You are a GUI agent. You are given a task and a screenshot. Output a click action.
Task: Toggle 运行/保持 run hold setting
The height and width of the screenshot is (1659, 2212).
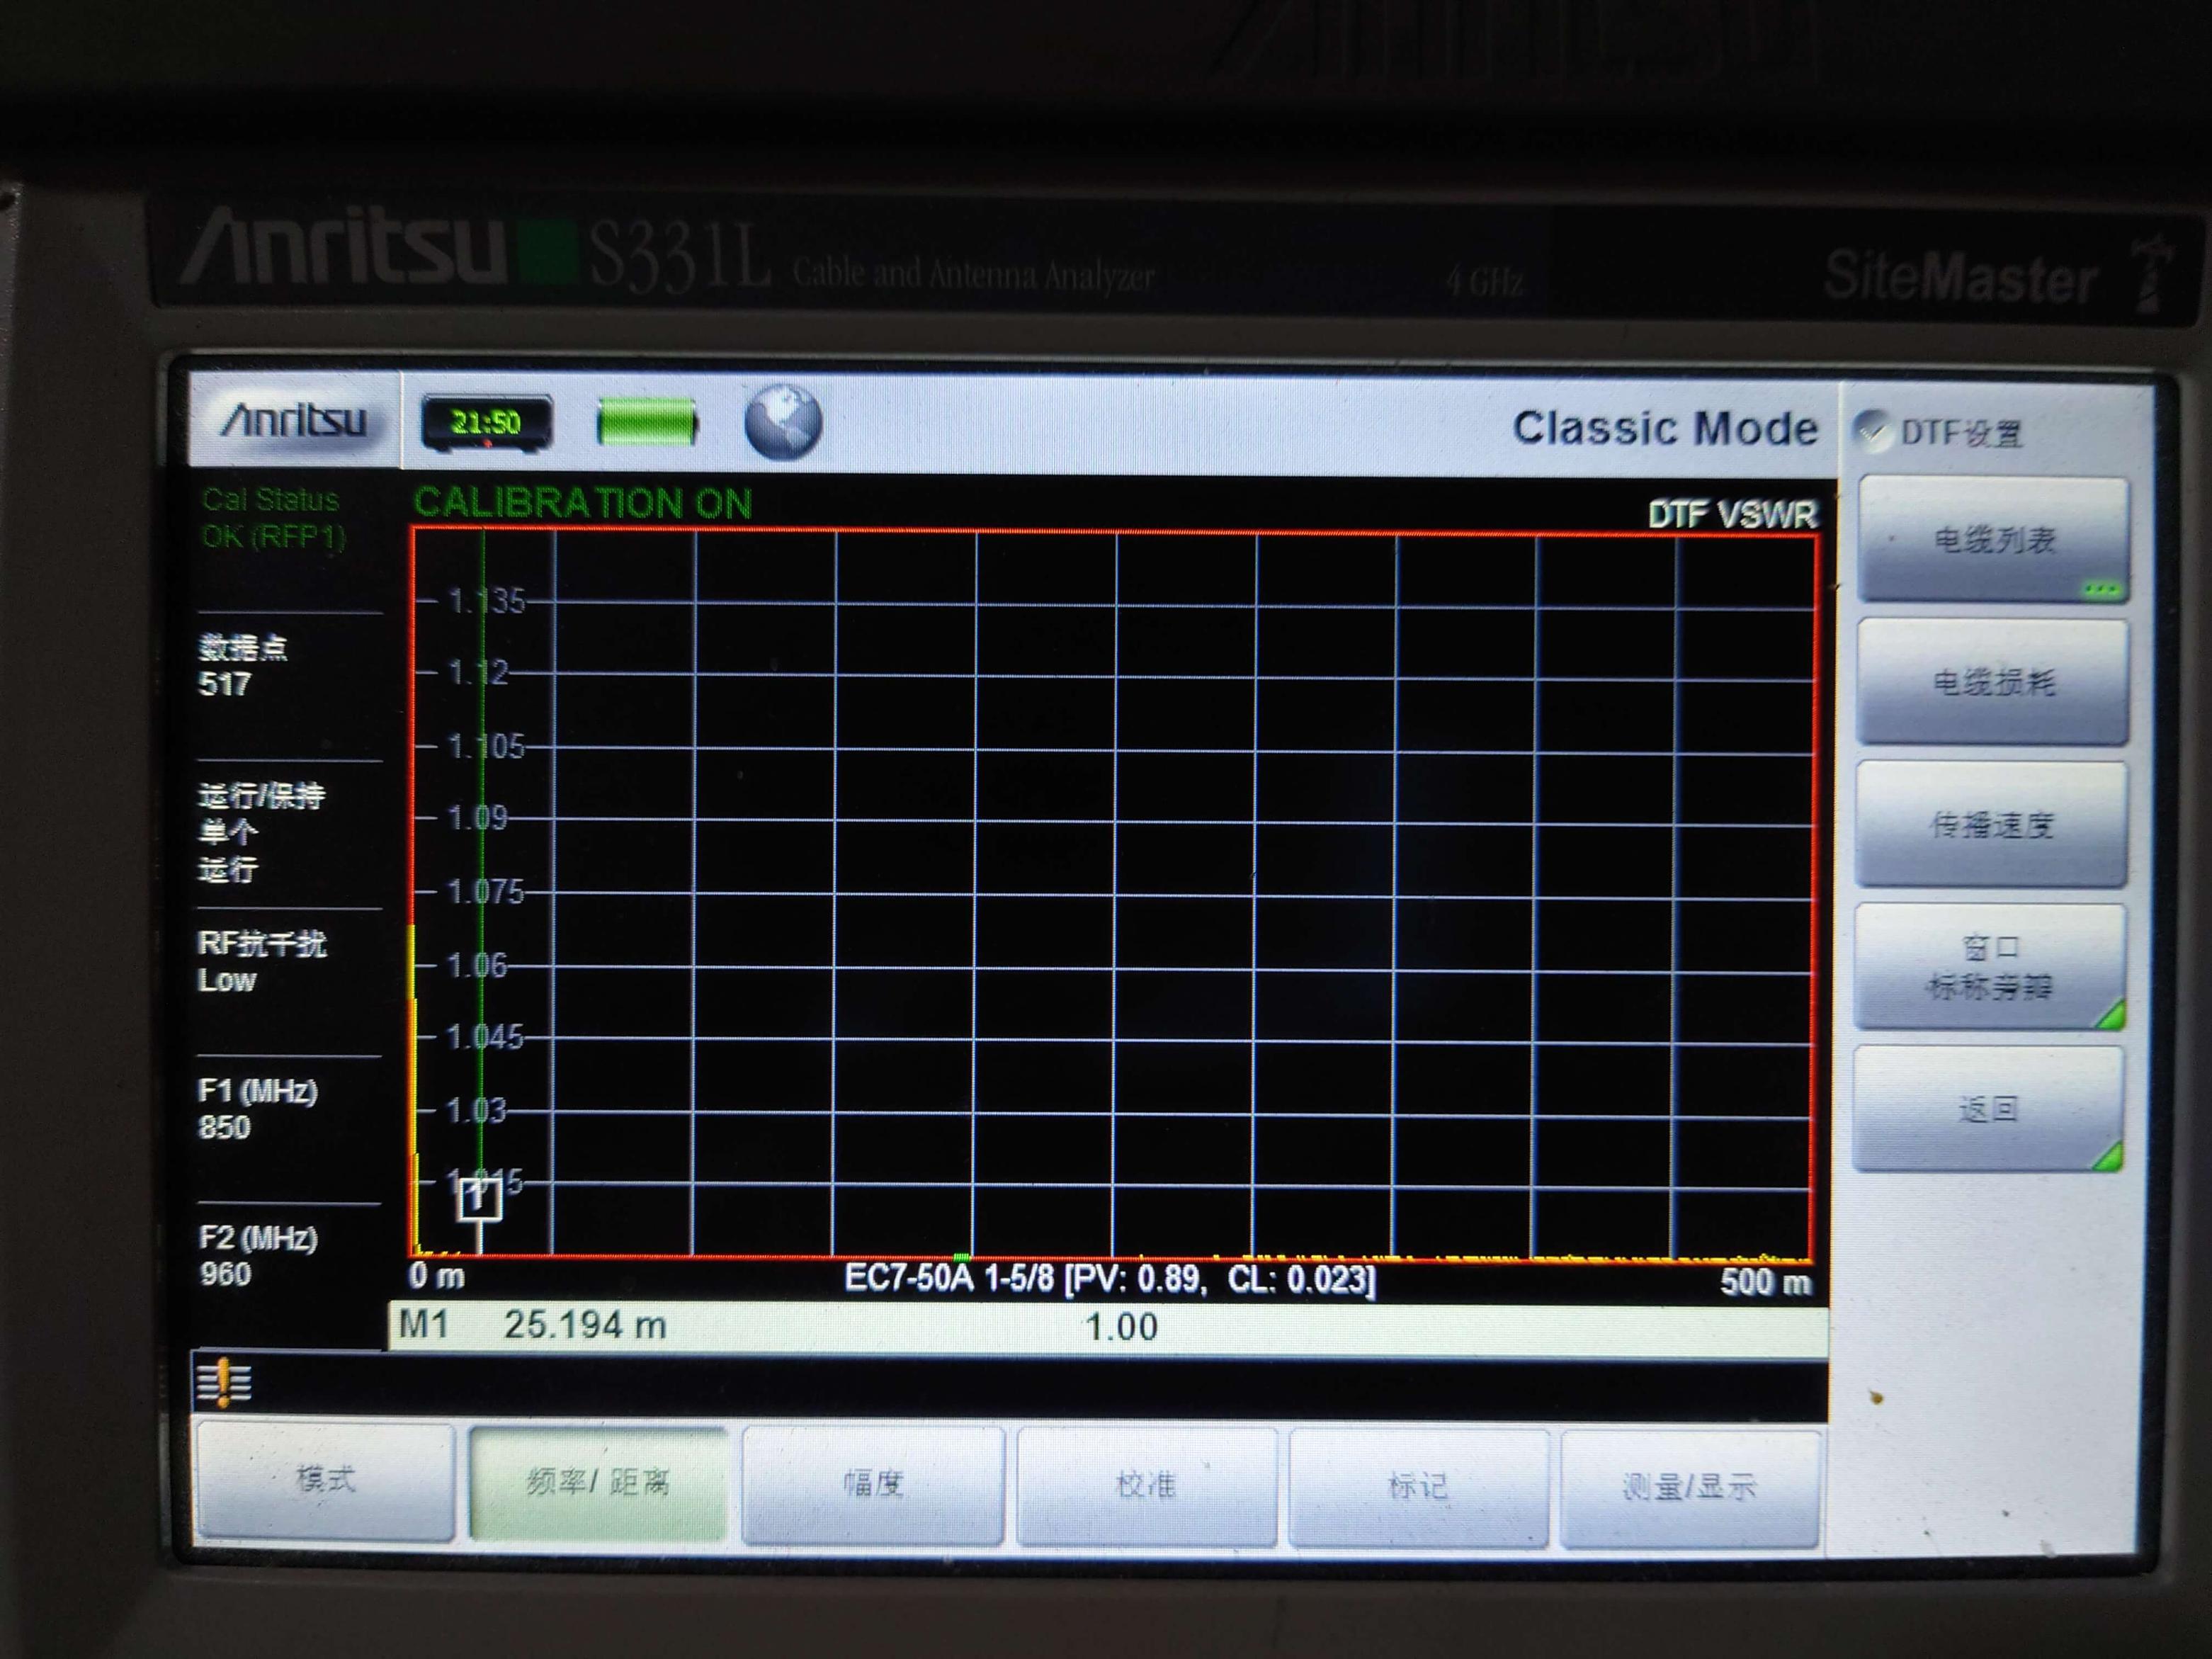coord(262,832)
